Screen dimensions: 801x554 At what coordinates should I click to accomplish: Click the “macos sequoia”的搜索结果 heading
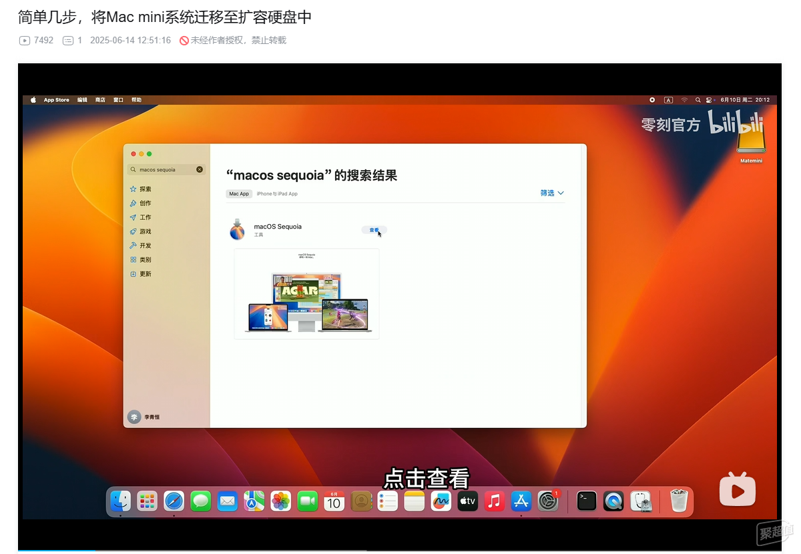(312, 175)
